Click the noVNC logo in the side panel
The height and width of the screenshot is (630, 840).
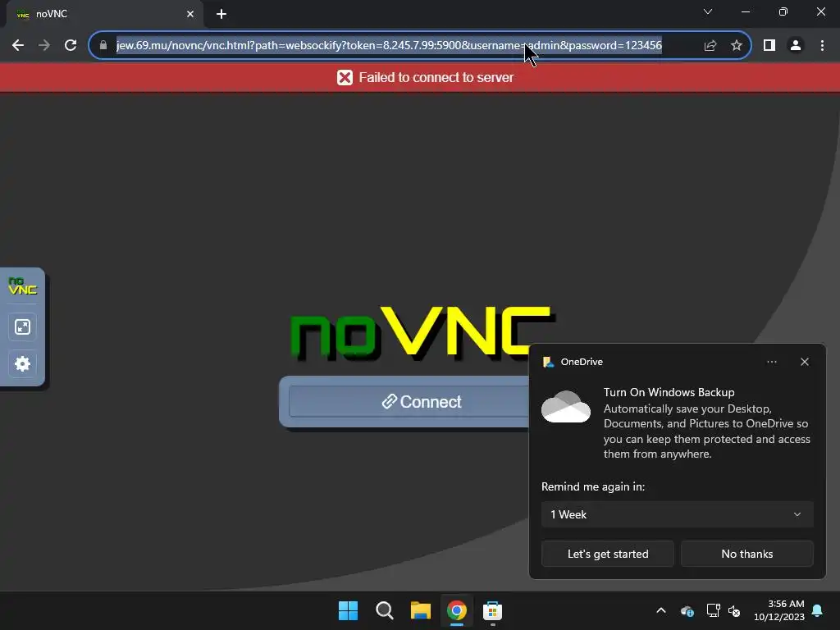click(22, 285)
